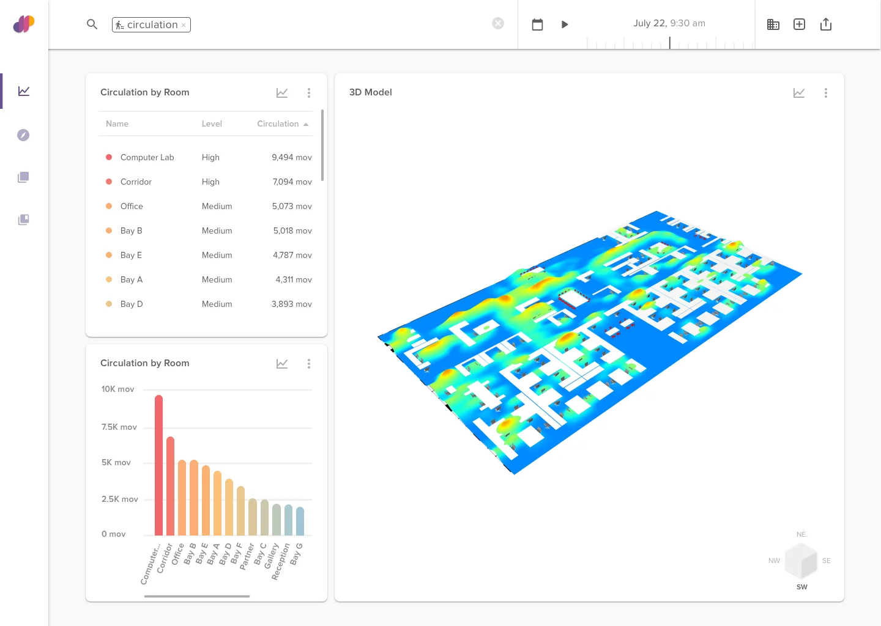Clear the search field with X button

498,23
